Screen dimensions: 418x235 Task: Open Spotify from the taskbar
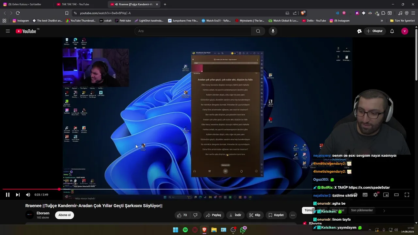point(185,230)
